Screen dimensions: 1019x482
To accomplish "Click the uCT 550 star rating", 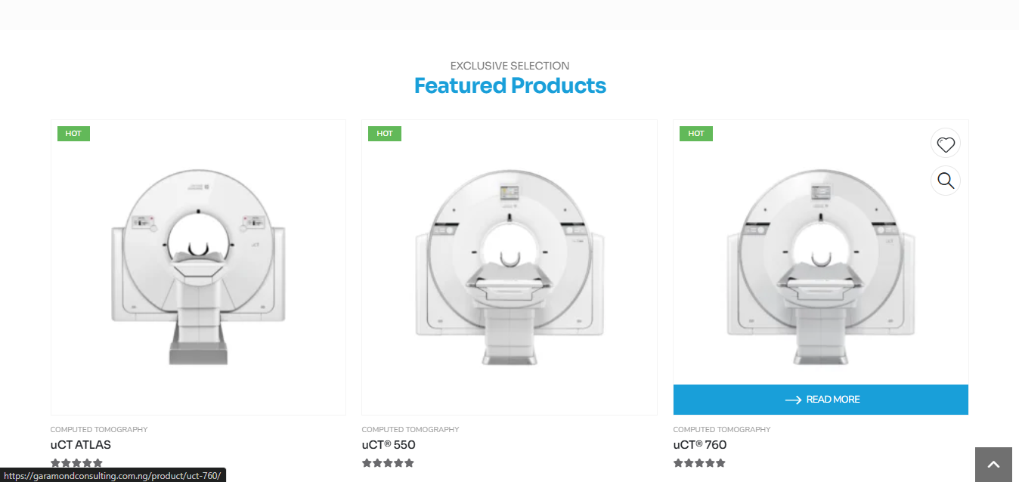I will [x=388, y=463].
